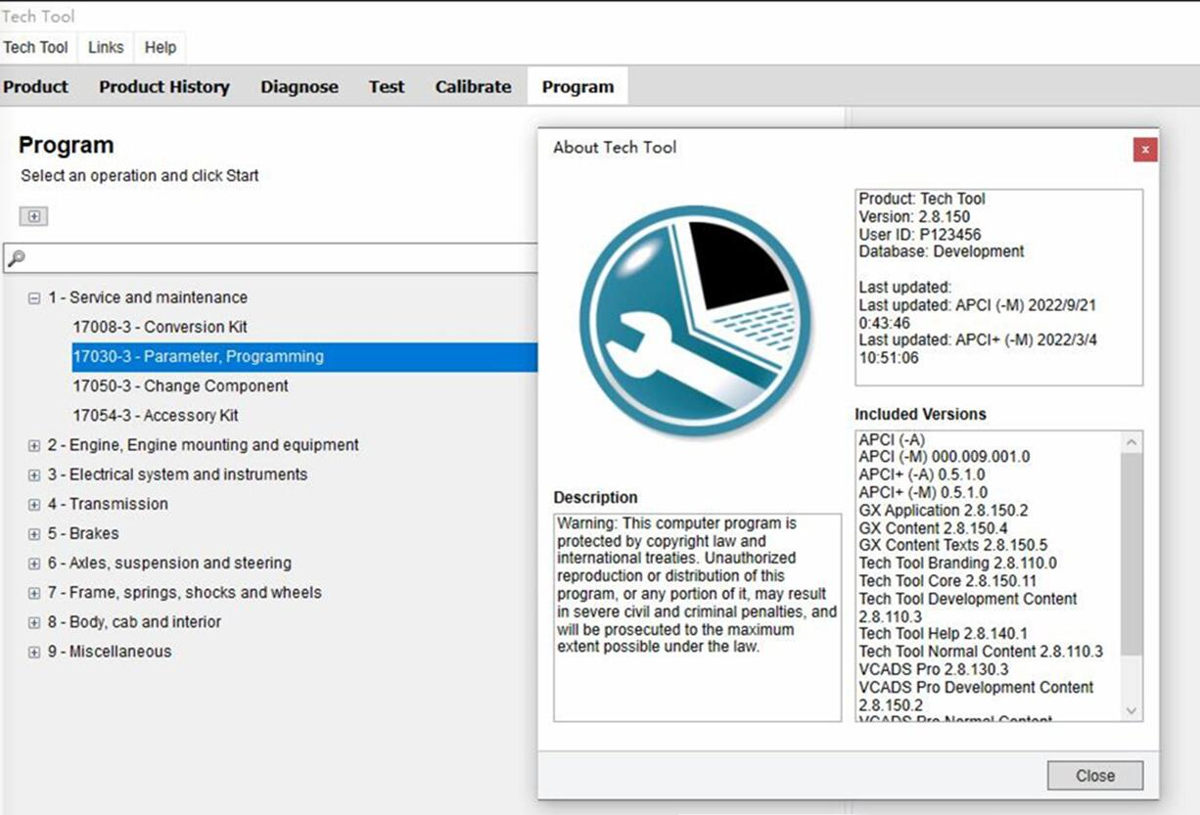Click the copyright warning Description text box
The height and width of the screenshot is (815, 1200).
698,617
